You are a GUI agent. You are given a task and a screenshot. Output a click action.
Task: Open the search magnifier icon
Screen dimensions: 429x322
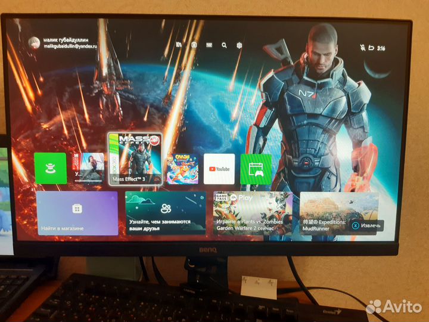[x=224, y=45]
